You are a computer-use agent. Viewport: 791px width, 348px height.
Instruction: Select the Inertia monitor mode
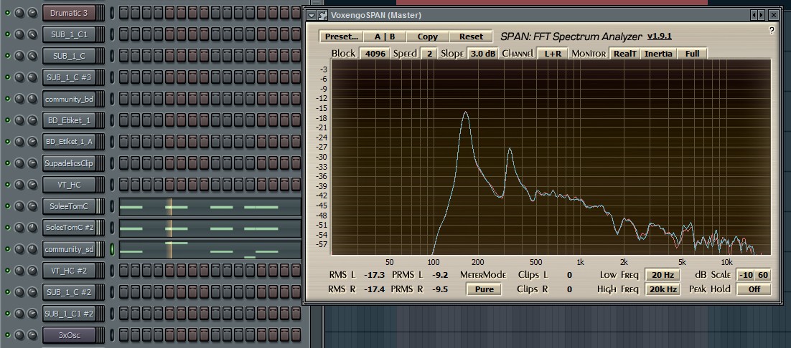click(x=659, y=53)
